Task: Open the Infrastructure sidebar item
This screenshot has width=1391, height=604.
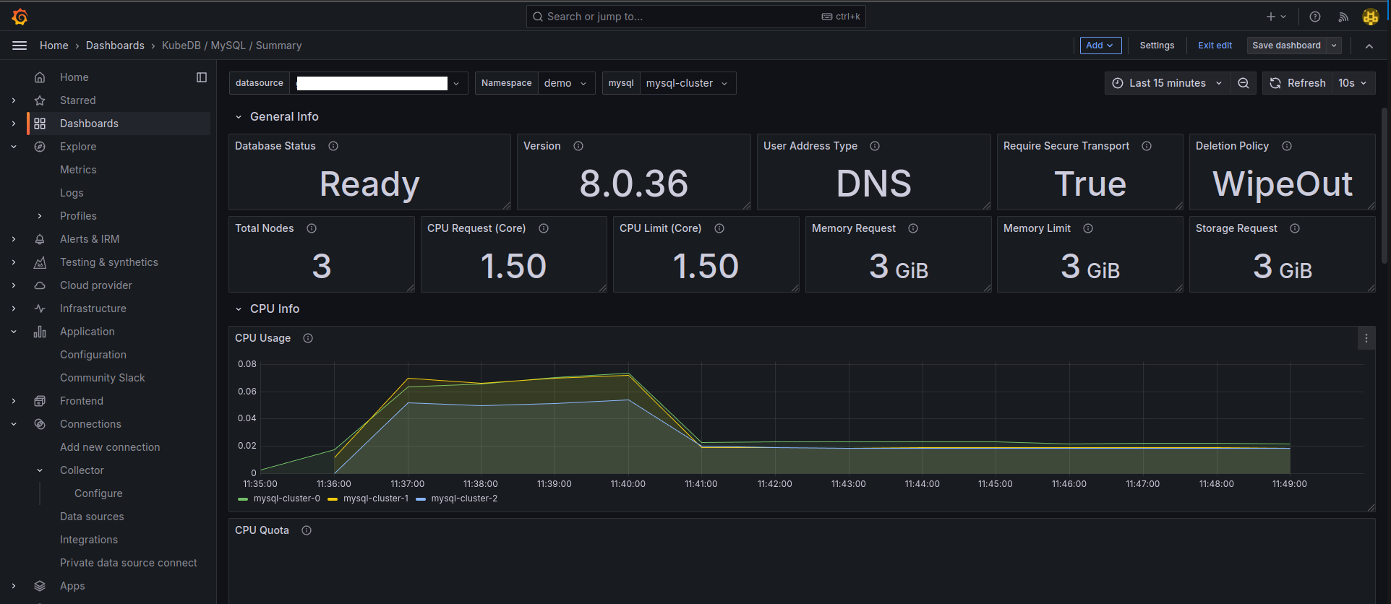Action: [x=93, y=309]
